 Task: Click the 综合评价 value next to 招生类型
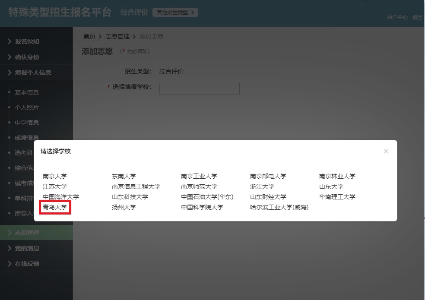[x=171, y=71]
